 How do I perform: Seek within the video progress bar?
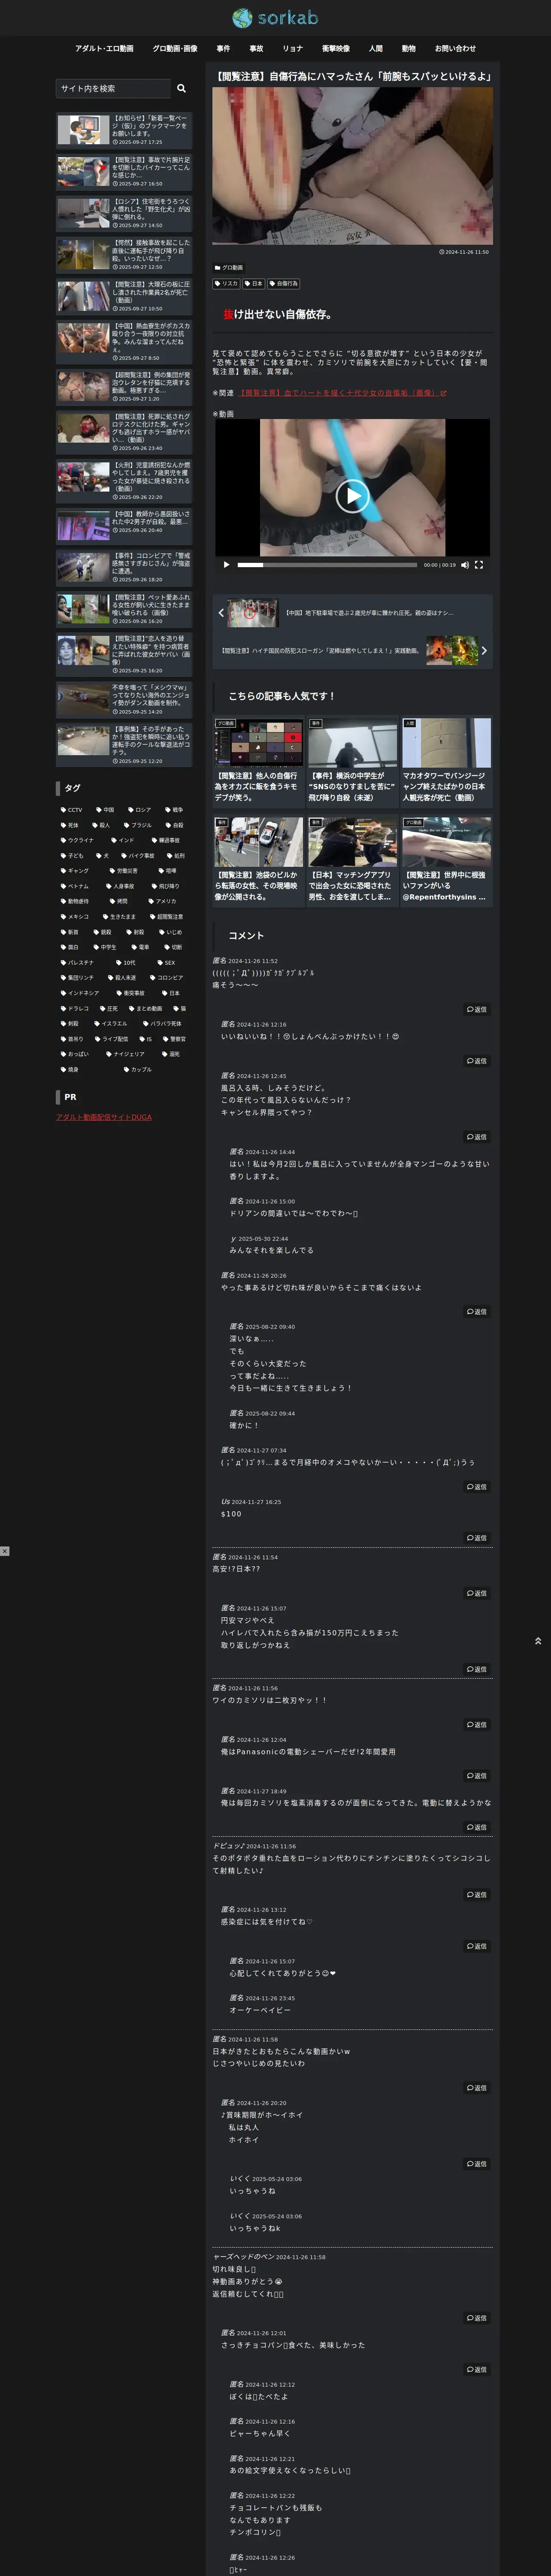[x=327, y=565]
